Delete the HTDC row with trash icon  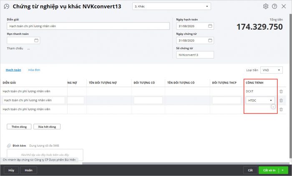281,100
